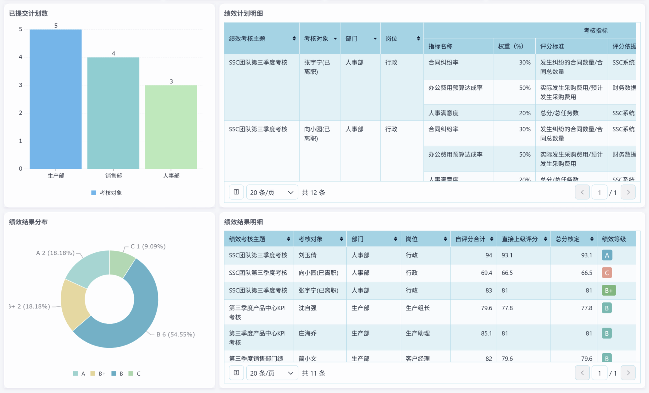Sort results table by 直接上级评分 column

click(546, 239)
